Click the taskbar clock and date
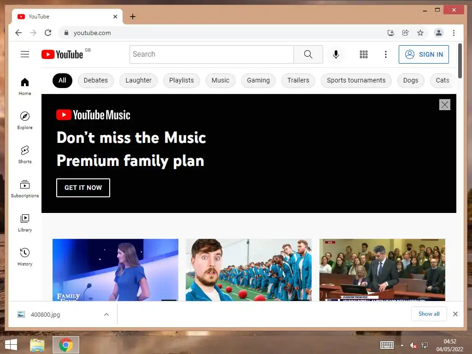 (450, 345)
